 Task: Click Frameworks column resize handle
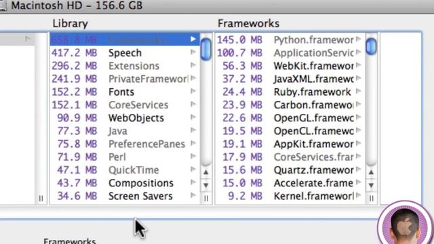(371, 198)
